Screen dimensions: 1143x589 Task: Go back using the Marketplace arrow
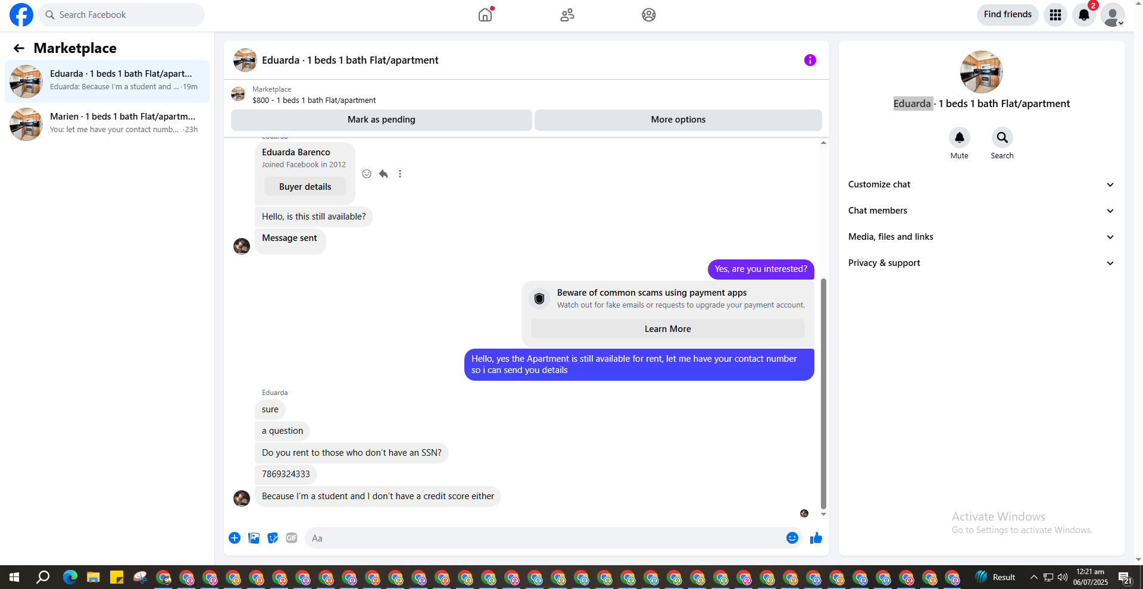19,48
